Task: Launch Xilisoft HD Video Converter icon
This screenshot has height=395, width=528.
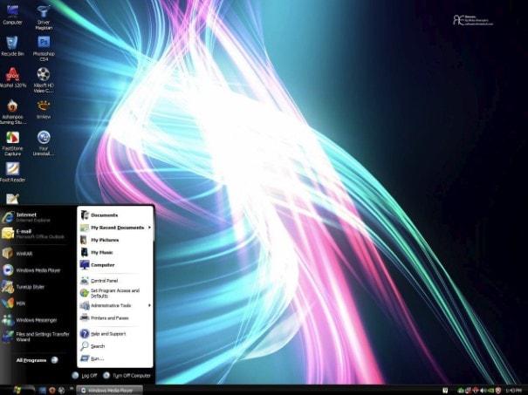Action: 44,80
